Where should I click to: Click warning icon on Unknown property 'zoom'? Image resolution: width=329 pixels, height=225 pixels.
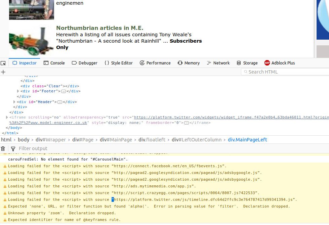[x=5, y=213]
